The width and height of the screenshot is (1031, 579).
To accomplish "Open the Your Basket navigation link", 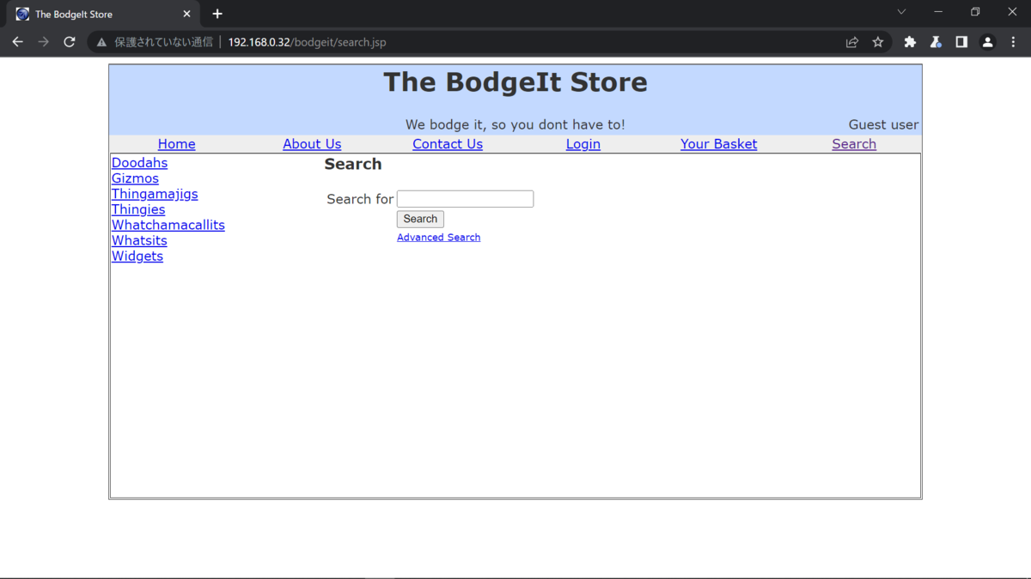I will [719, 144].
